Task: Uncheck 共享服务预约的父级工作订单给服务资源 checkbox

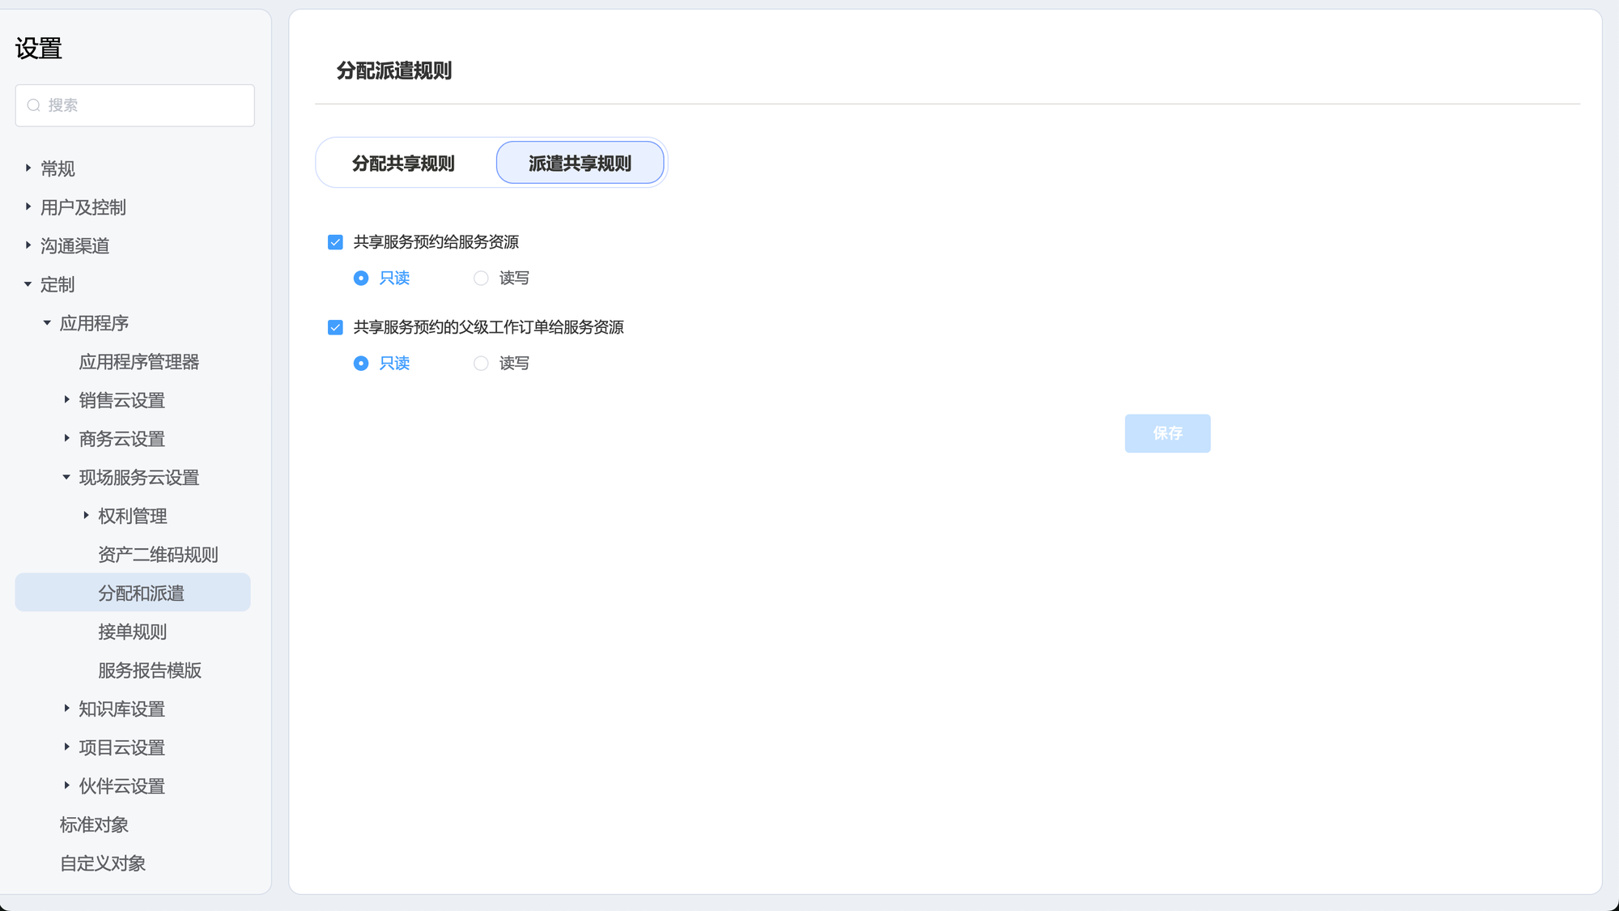Action: click(335, 327)
